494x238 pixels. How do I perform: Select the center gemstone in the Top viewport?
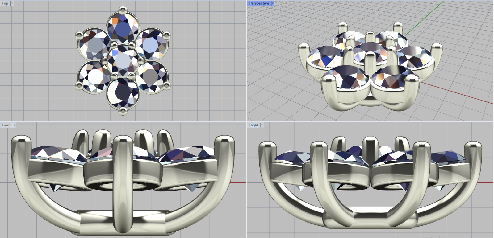click(123, 61)
